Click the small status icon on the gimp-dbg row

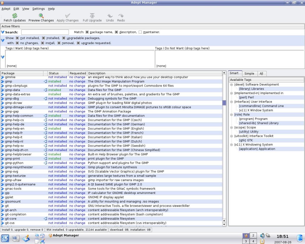tap(45, 99)
